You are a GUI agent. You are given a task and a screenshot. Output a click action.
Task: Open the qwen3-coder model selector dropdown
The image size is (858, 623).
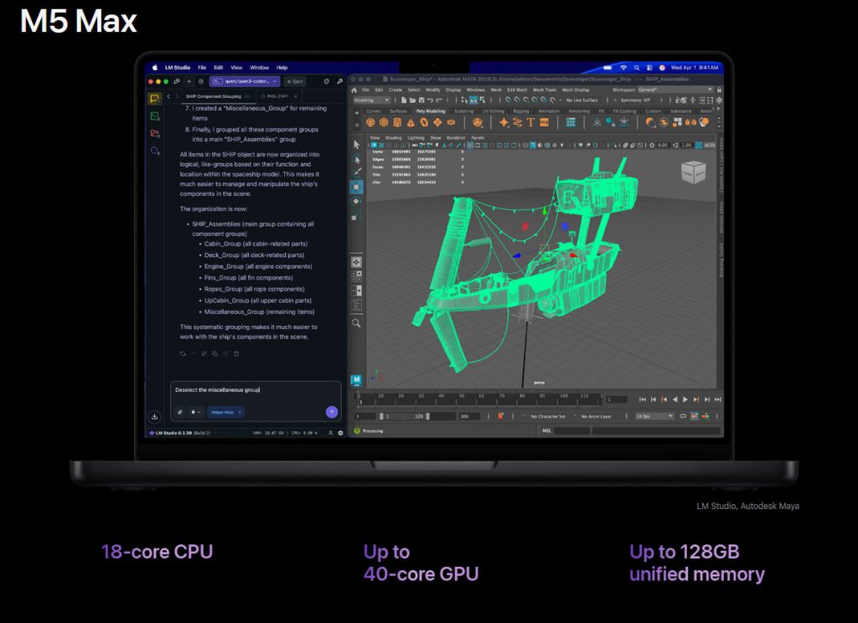pyautogui.click(x=244, y=81)
